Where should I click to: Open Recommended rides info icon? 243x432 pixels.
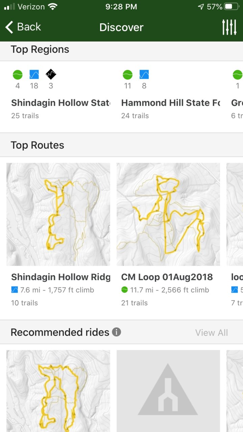coord(116,332)
